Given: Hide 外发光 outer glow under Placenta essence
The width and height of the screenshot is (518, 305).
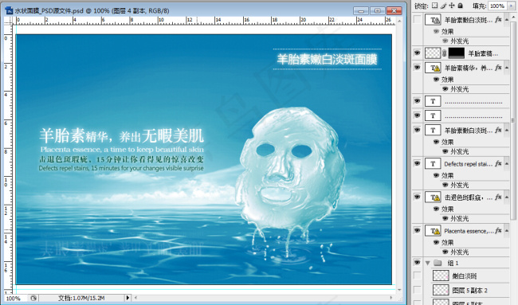Looking at the screenshot, I should (445, 252).
